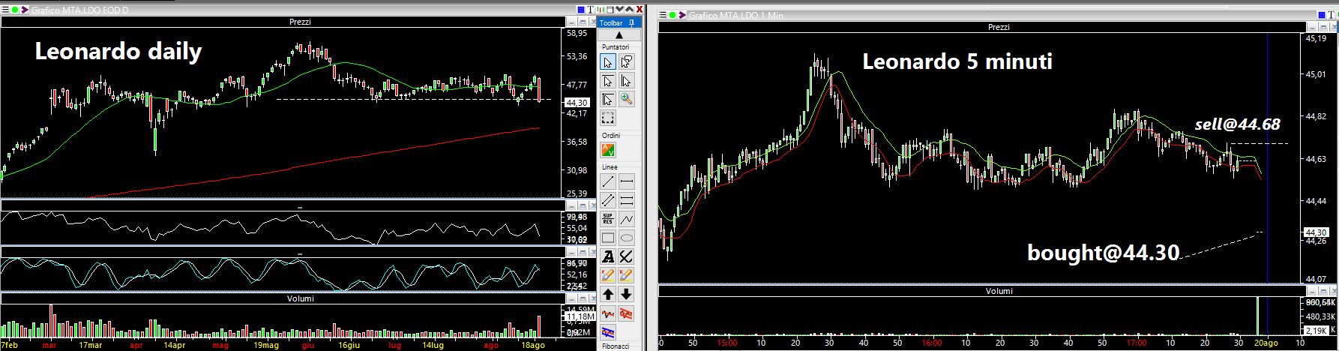Click down chevron in daily chart title bar
The image size is (1339, 351).
619,10
